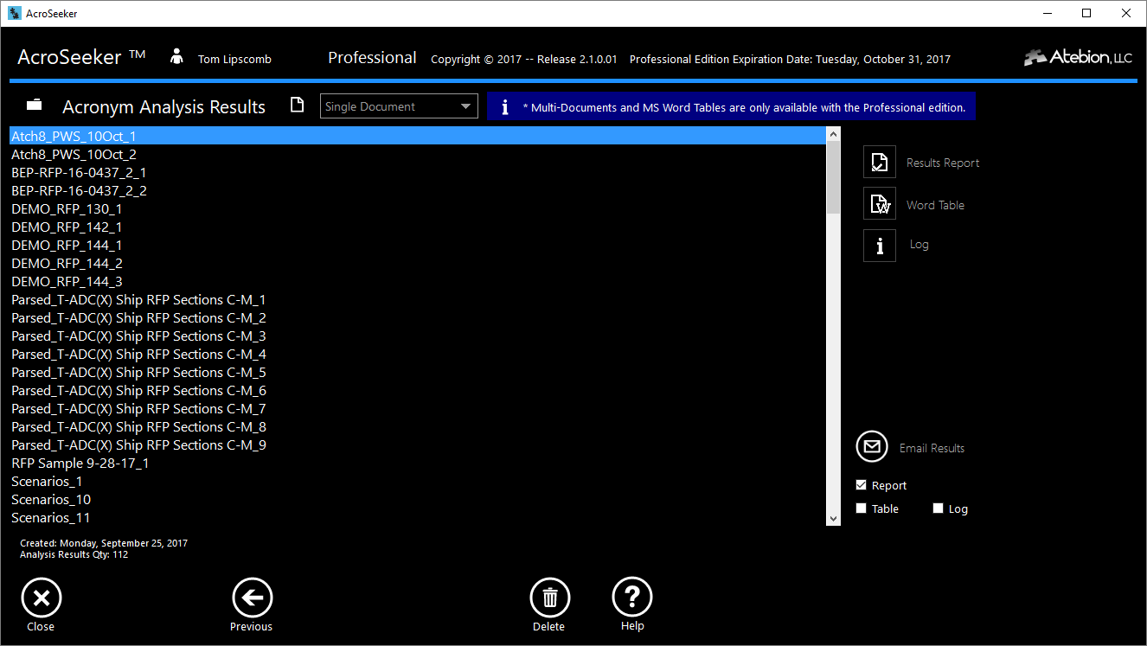Click the document icon next to Single Document
This screenshot has height=646, width=1147.
click(297, 105)
